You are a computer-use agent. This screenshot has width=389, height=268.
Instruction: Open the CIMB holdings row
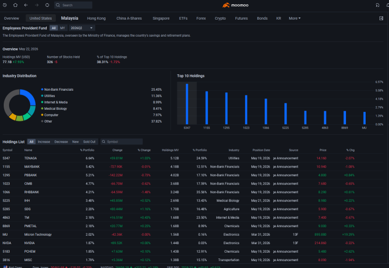(x=193, y=184)
